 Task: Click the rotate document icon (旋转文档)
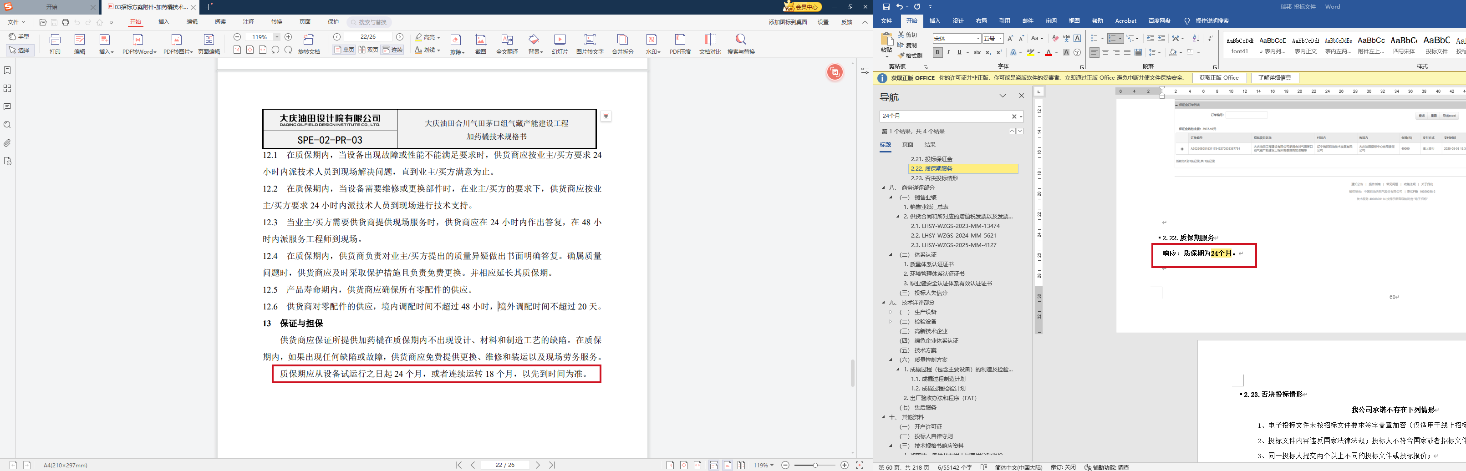click(x=309, y=44)
